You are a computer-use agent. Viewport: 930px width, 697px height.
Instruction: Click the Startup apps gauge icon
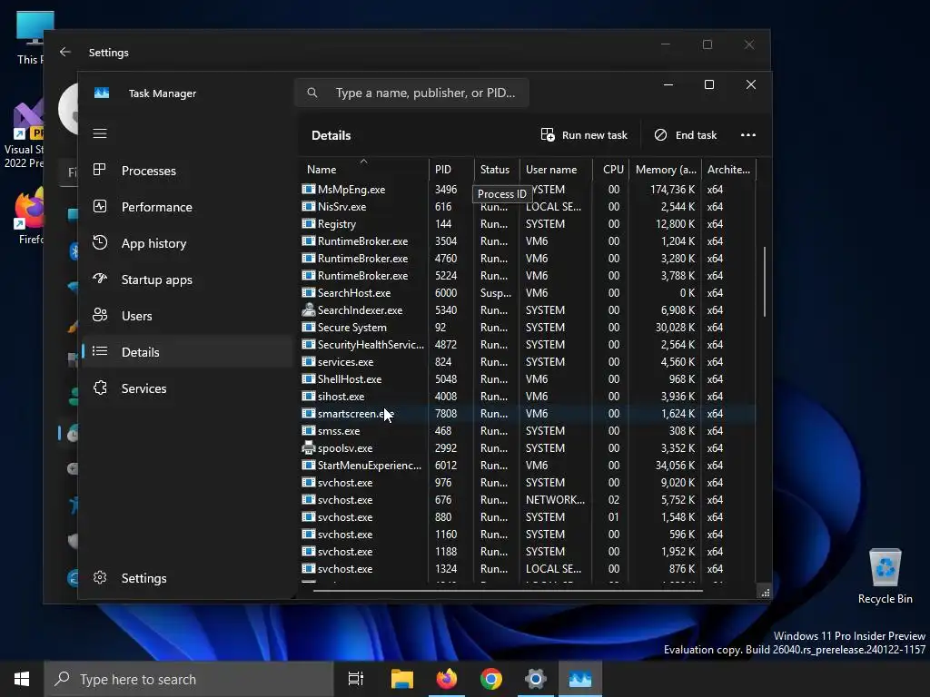pos(100,279)
